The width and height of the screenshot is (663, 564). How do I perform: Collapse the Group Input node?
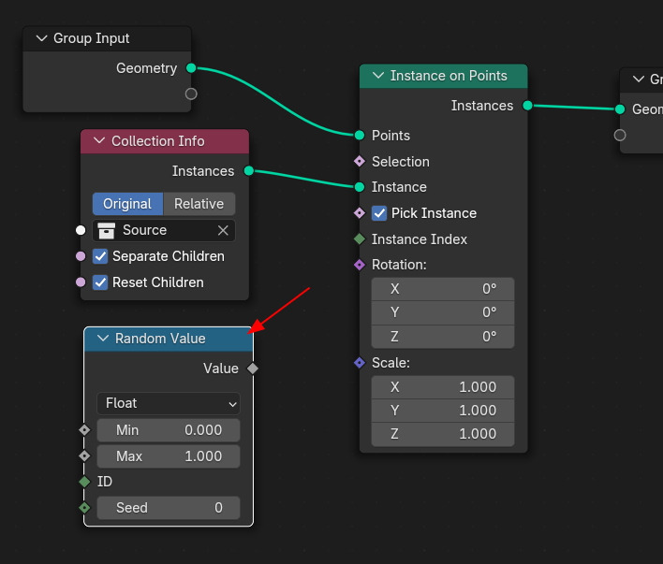[x=41, y=38]
